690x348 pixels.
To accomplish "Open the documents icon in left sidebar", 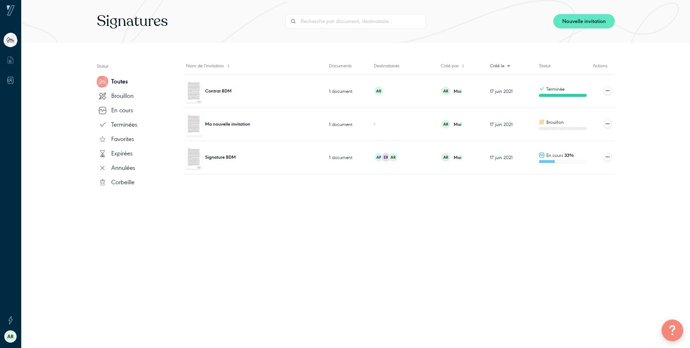I will tap(10, 60).
